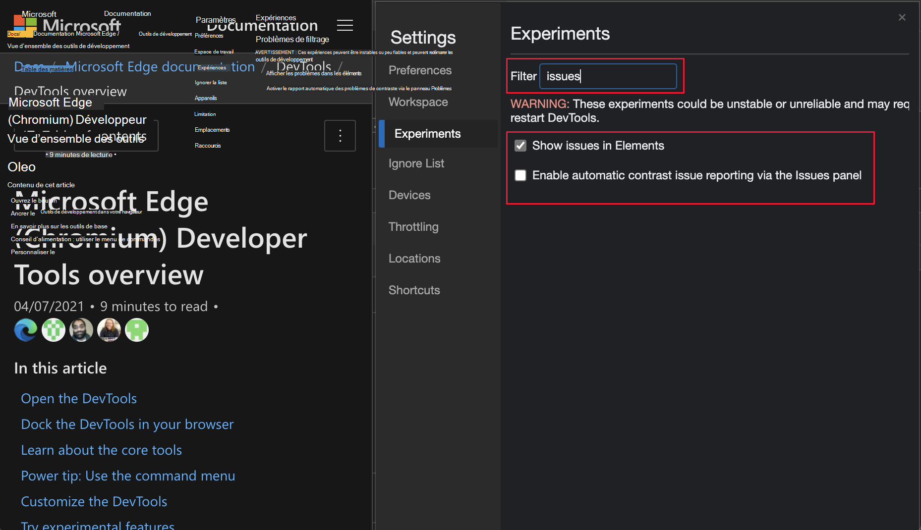This screenshot has height=530, width=921.
Task: Open the Shortcuts settings tab
Action: tap(414, 290)
